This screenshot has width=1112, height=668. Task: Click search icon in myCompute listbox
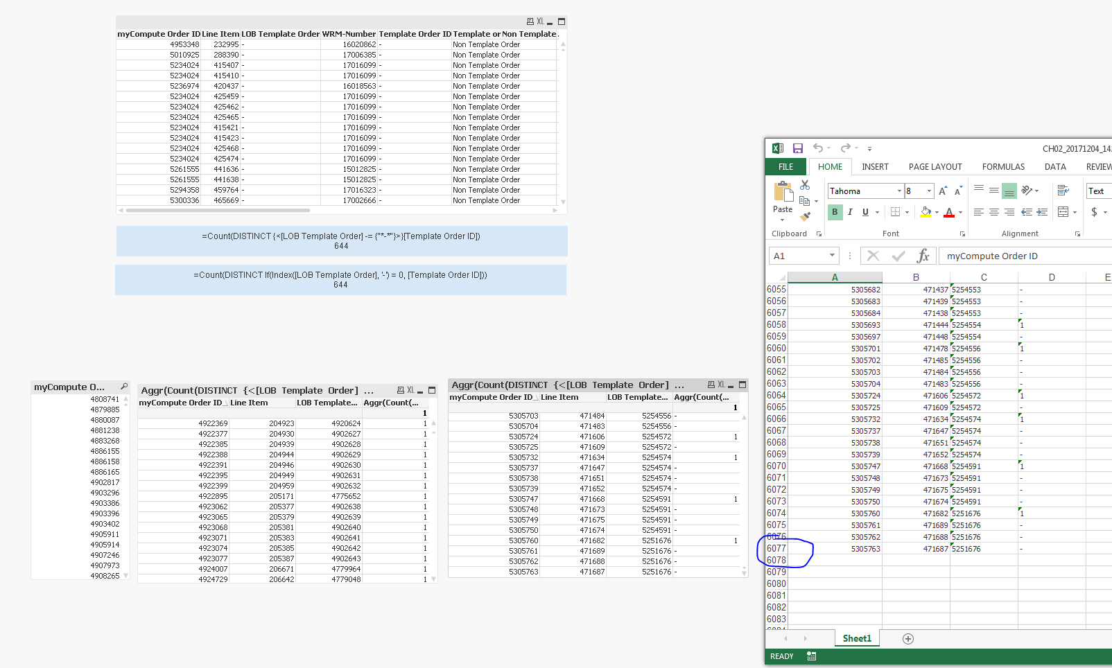(124, 387)
